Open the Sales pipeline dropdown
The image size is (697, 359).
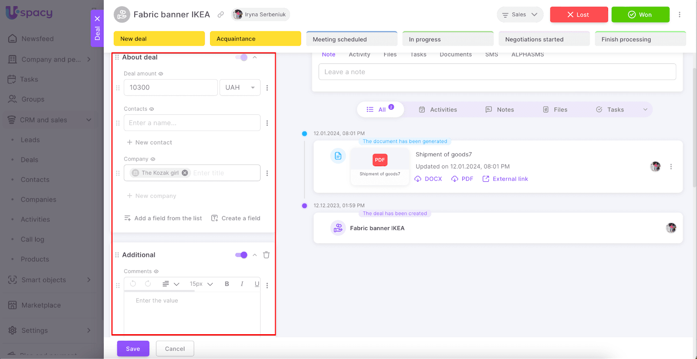click(x=520, y=15)
